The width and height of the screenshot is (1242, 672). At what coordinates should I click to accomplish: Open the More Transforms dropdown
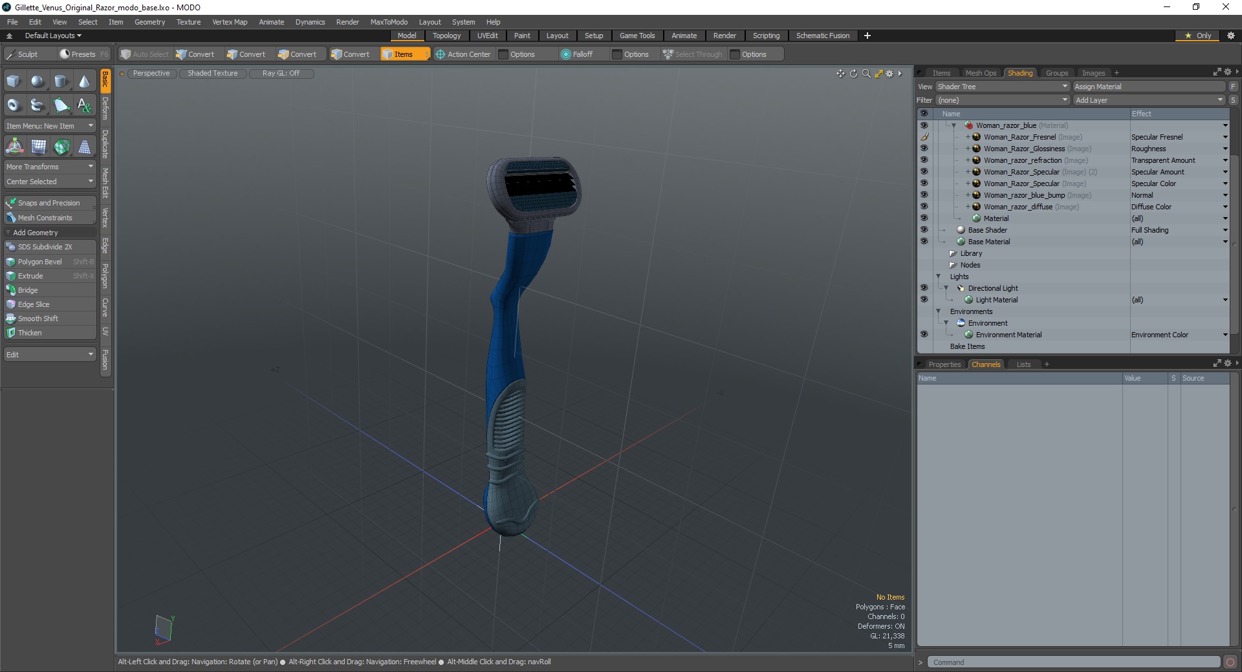[50, 167]
